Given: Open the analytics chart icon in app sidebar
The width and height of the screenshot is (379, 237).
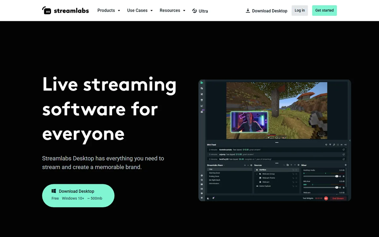Looking at the screenshot, I should 202,106.
